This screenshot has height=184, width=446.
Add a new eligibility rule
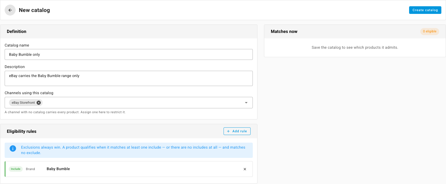(x=237, y=131)
